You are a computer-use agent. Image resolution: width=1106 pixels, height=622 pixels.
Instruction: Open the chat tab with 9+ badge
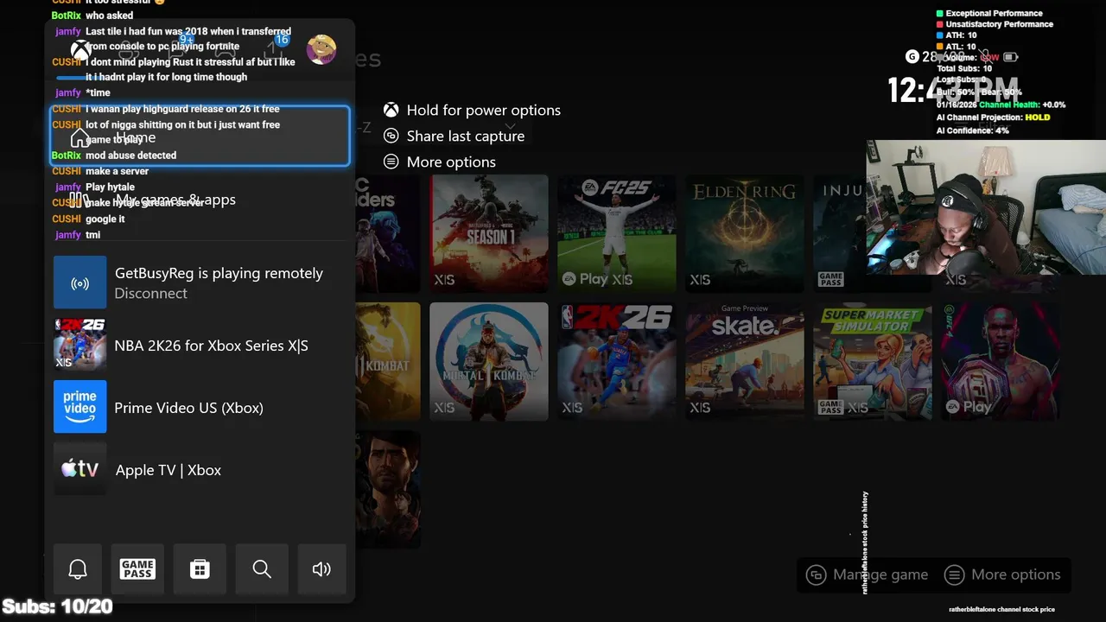pos(179,48)
